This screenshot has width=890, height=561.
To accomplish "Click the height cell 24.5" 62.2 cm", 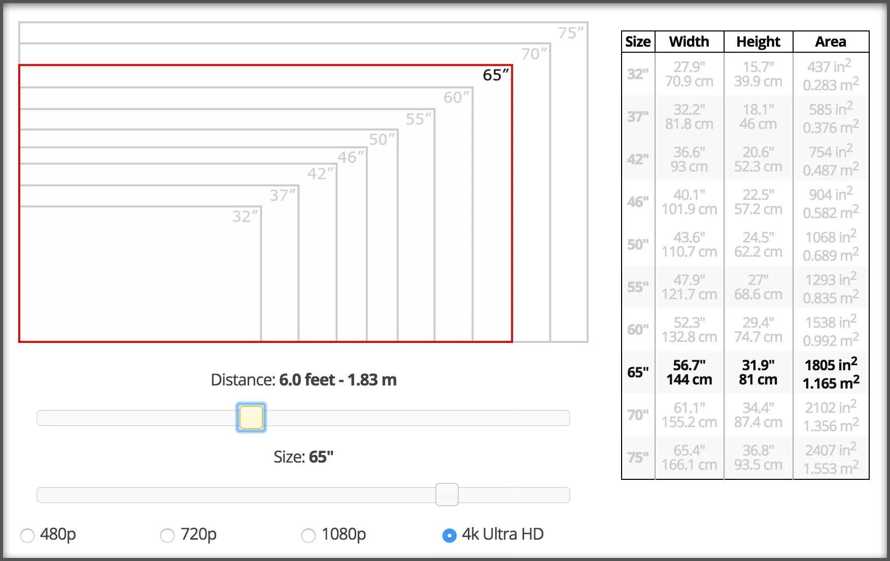I will 758,244.
